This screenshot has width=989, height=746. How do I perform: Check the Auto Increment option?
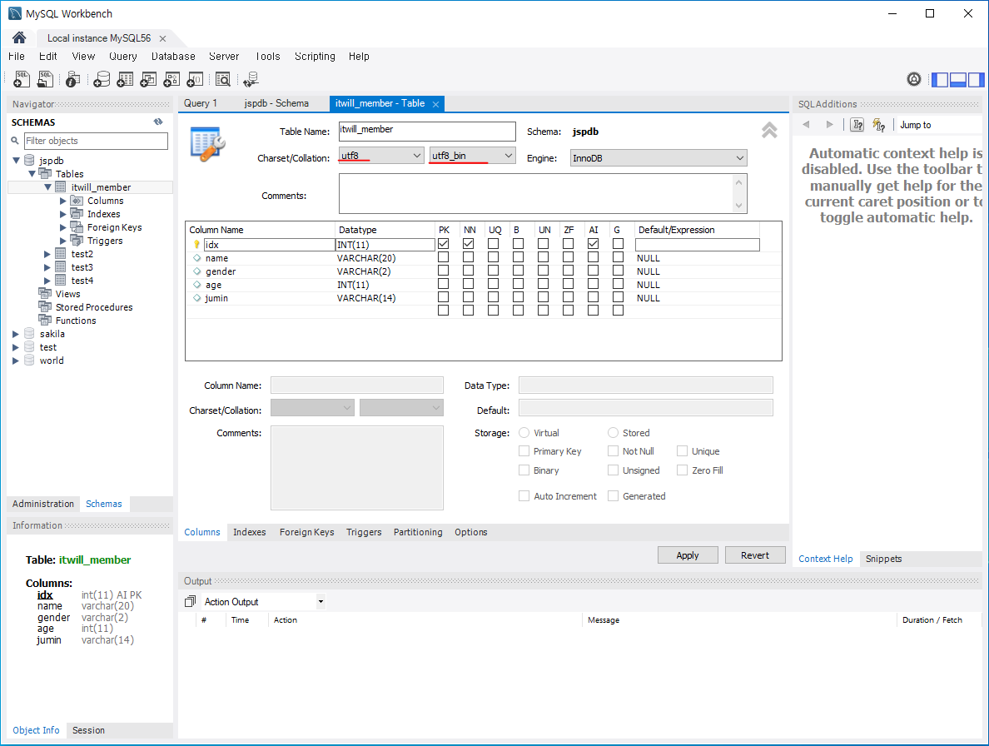tap(524, 496)
